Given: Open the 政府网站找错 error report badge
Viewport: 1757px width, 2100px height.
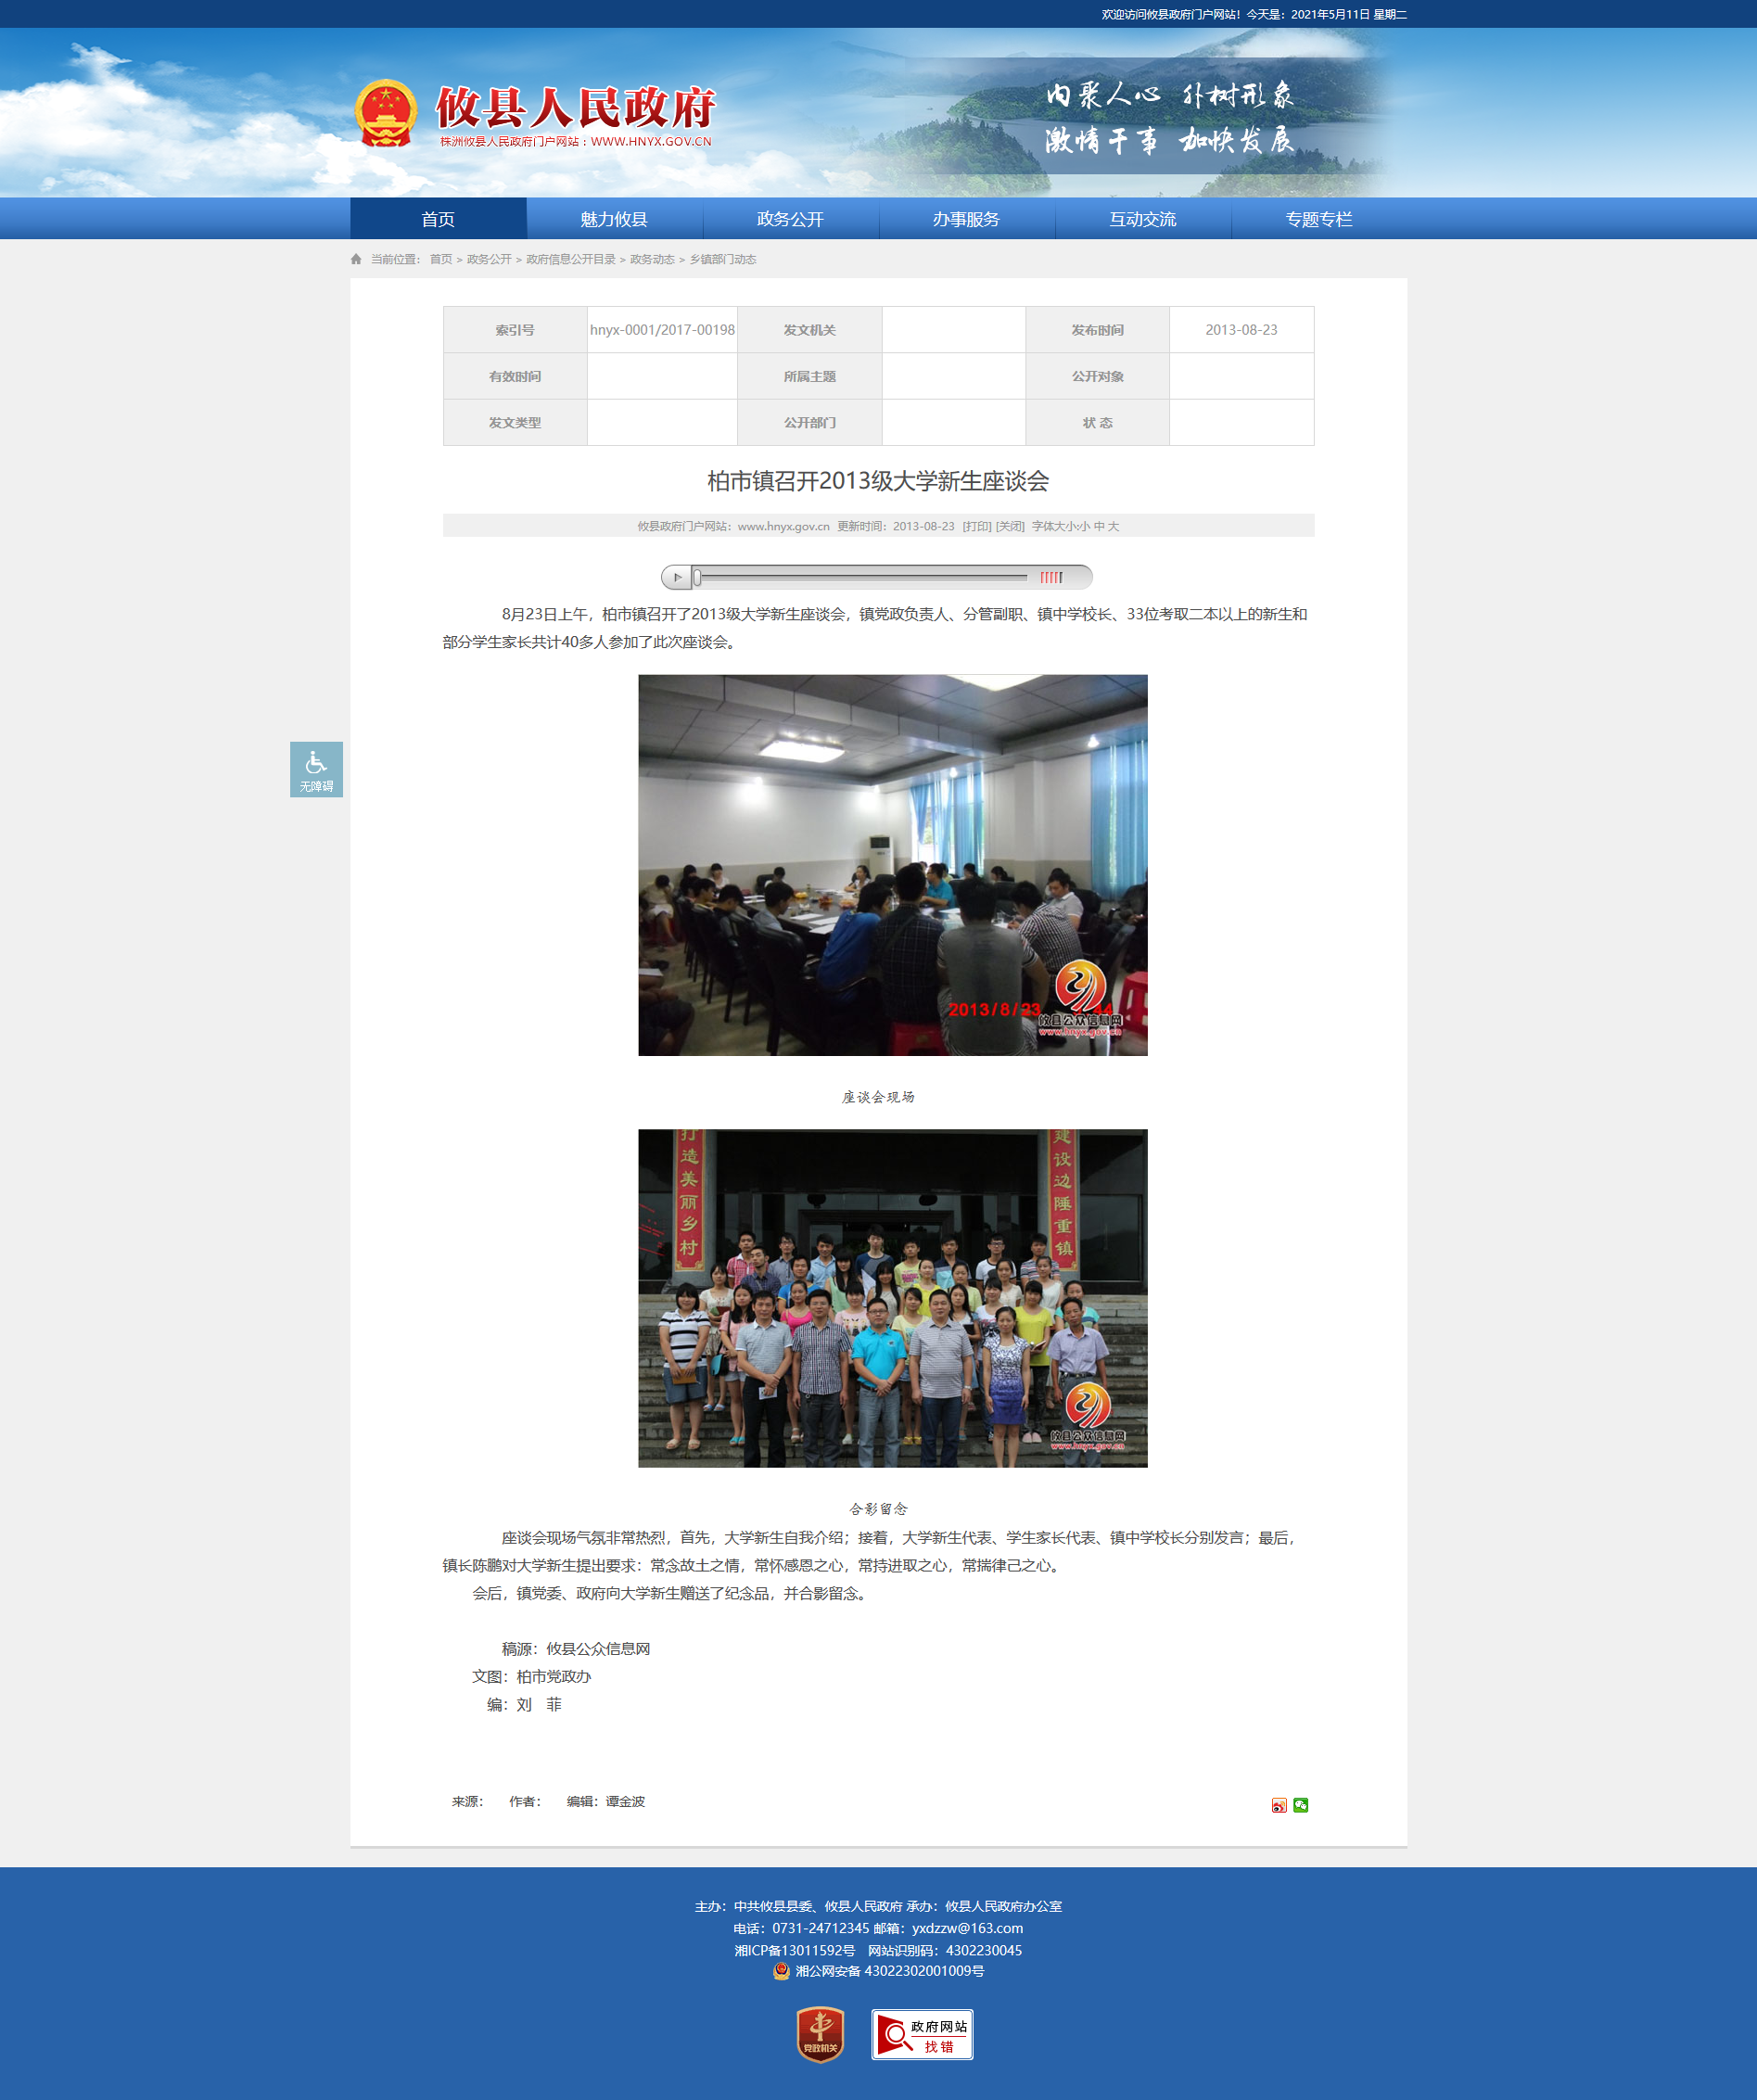Looking at the screenshot, I should 922,2034.
